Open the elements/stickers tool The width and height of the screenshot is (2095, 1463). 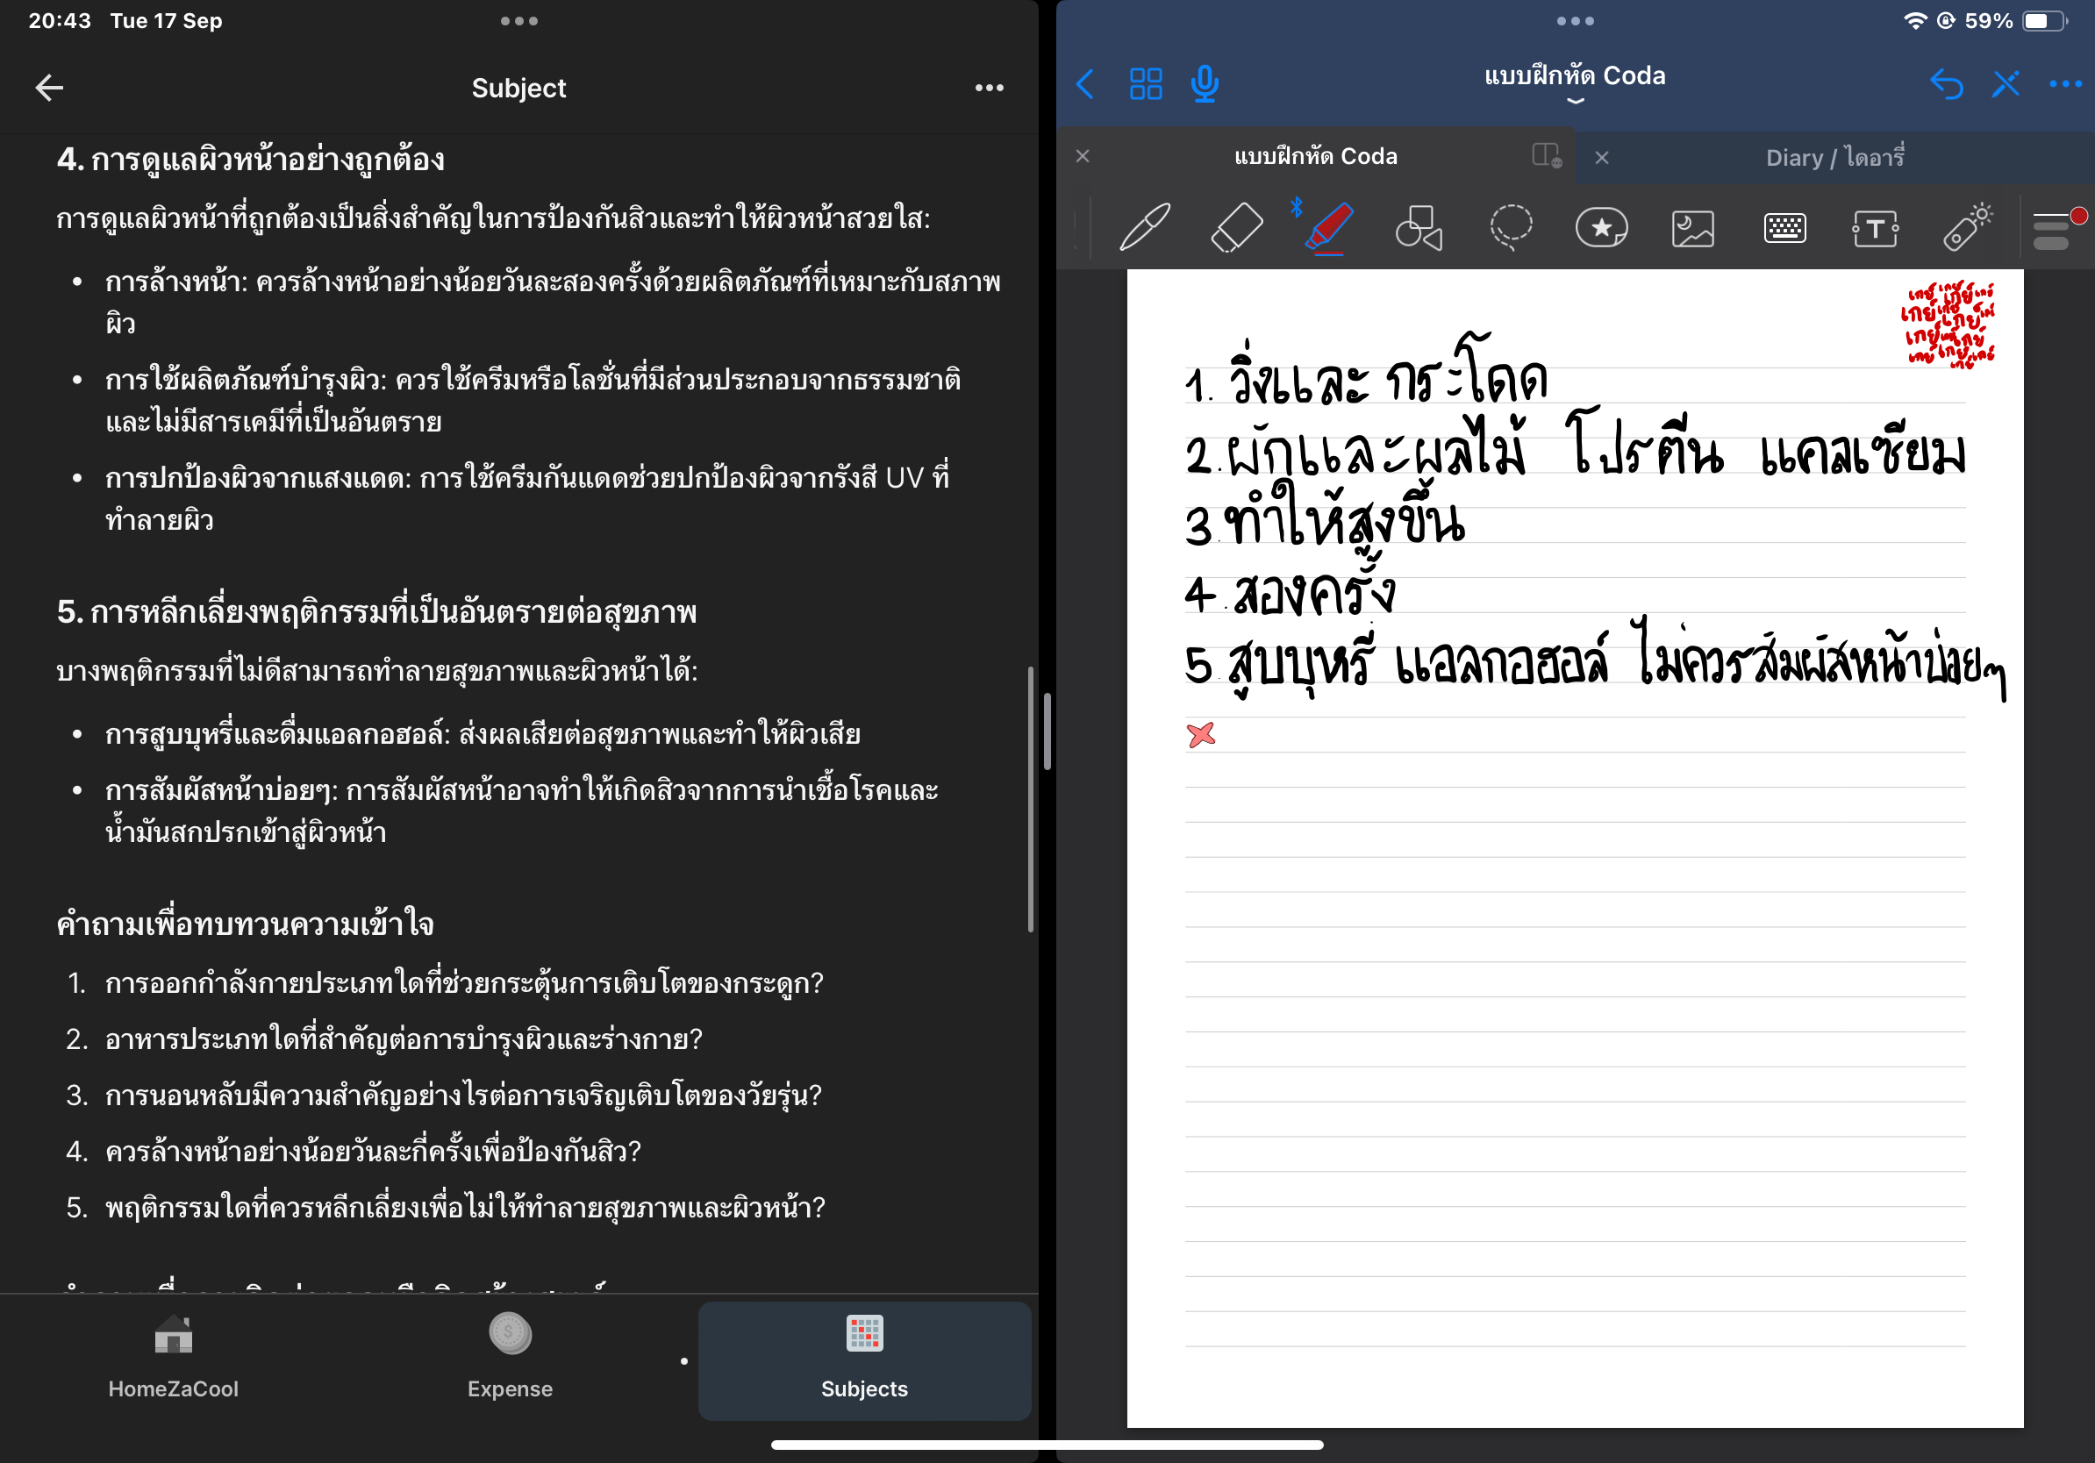pyautogui.click(x=1602, y=227)
